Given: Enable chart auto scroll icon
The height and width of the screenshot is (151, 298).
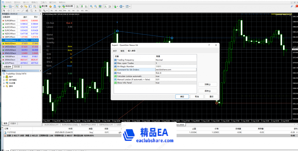Looking at the screenshot, I should point(105,6).
